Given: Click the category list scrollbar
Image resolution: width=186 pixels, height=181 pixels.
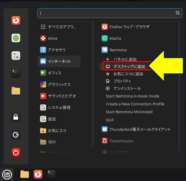Looking at the screenshot, I should click(93, 84).
